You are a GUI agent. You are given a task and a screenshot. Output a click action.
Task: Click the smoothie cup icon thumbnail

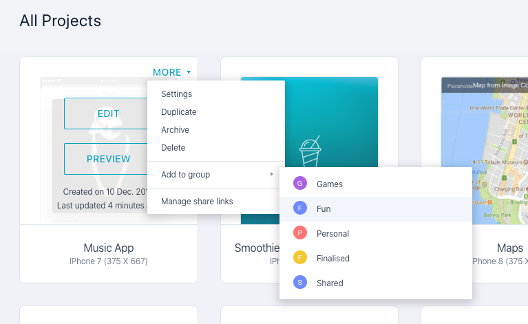click(310, 151)
